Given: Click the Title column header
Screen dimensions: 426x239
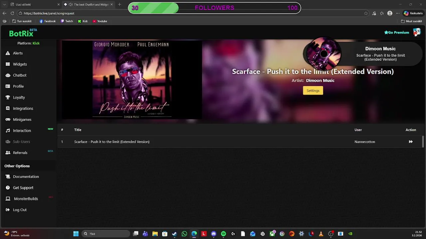Looking at the screenshot, I should point(78,130).
